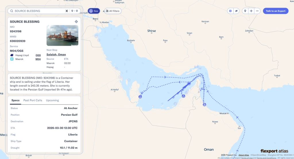Screen dimensions: 294x159
Task: Center map on vessel with crosshair icon
Action: 76,22
